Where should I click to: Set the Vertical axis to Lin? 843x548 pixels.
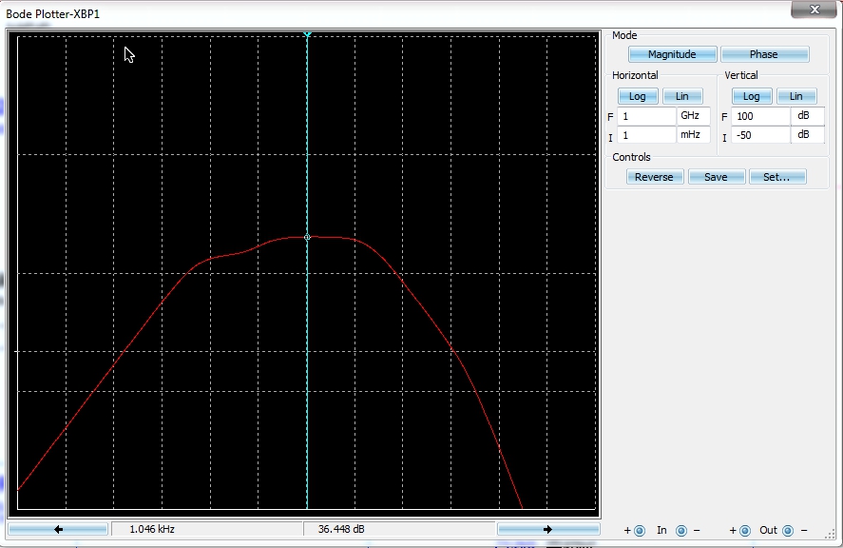click(796, 96)
